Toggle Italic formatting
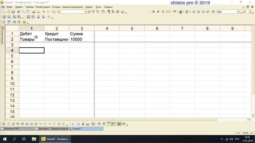Image resolution: width=255 pixels, height=143 pixels. 158,12
